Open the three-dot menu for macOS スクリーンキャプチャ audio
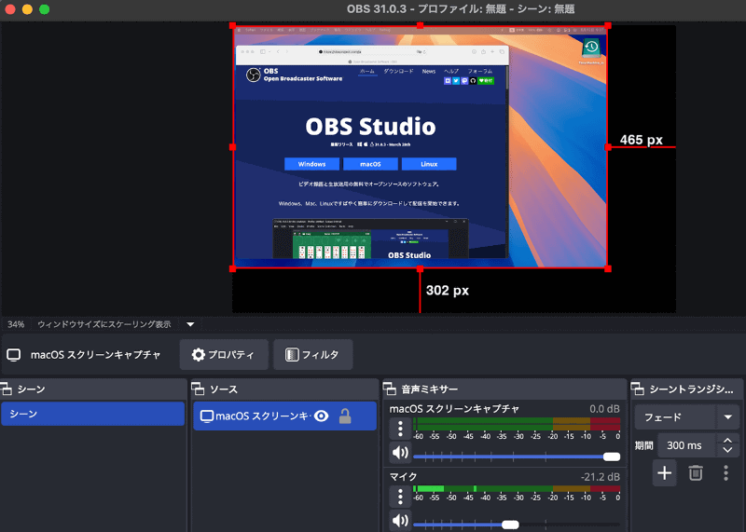This screenshot has height=532, width=746. pos(400,429)
